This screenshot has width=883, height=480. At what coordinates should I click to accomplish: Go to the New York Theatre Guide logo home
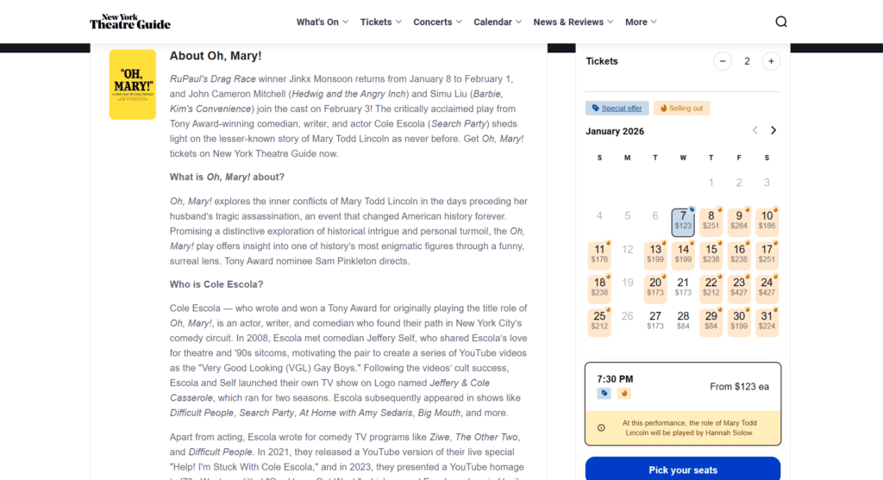click(130, 22)
